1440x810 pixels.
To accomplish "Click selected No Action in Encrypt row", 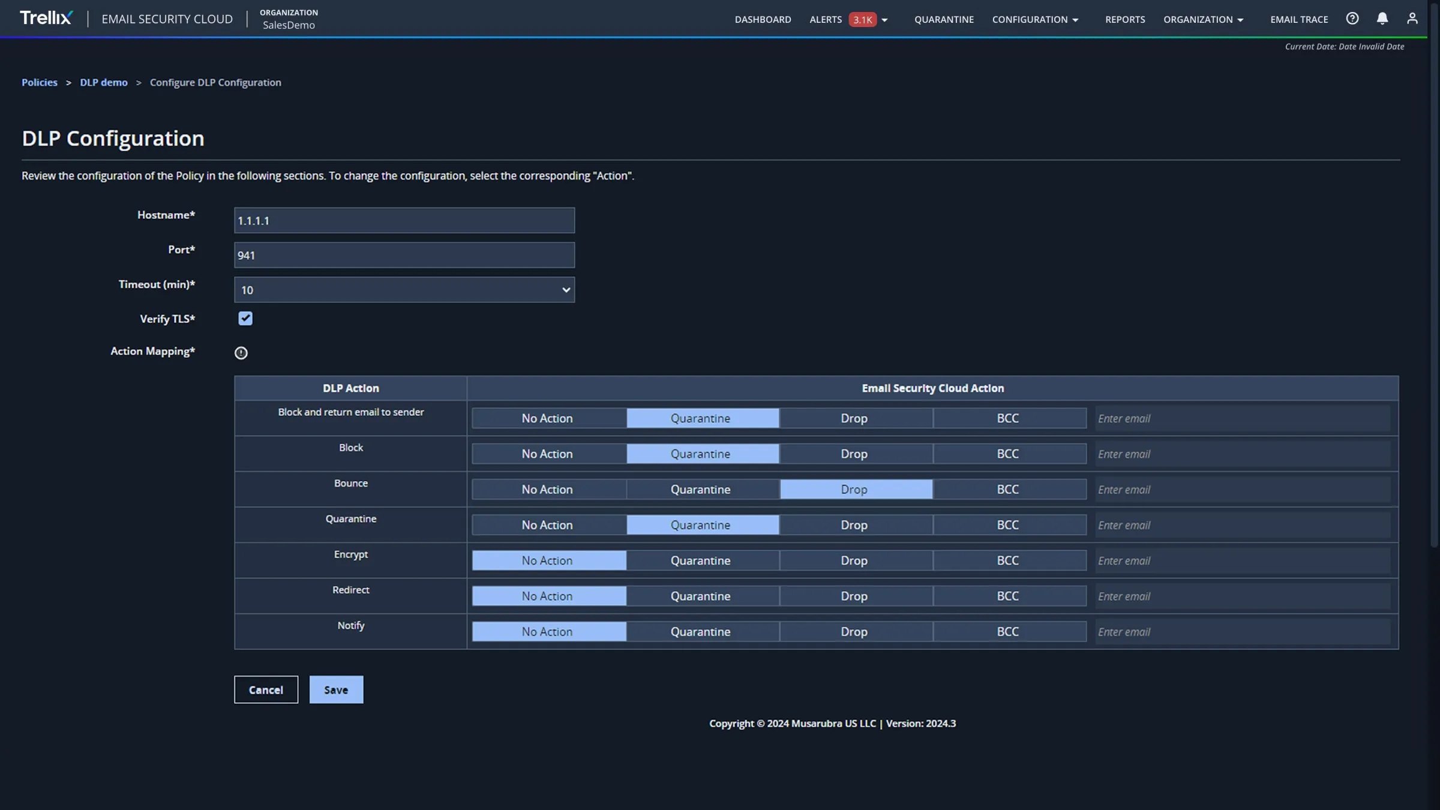I will [549, 560].
